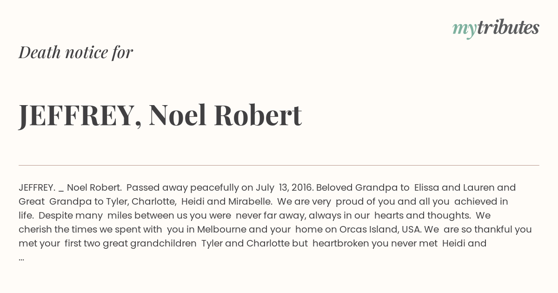The image size is (558, 293).
Task: Click "JEFFREY." at the paragraph start
Action: tap(37, 188)
